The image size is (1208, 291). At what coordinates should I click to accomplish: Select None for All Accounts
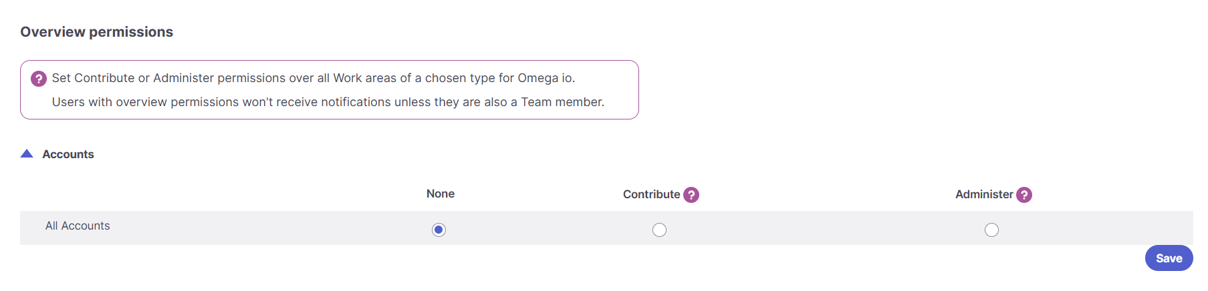tap(439, 230)
